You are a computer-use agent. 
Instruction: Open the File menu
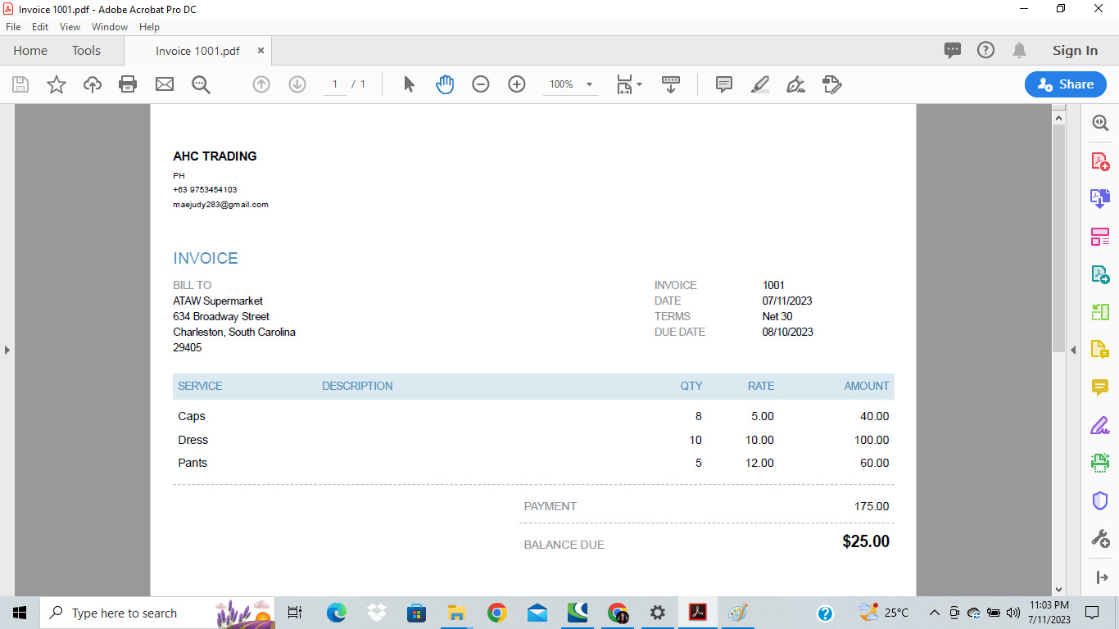click(x=13, y=27)
